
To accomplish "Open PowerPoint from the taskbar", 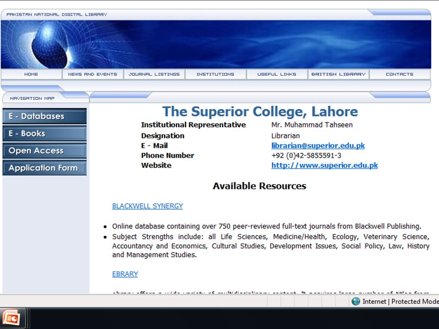I will tap(12, 318).
